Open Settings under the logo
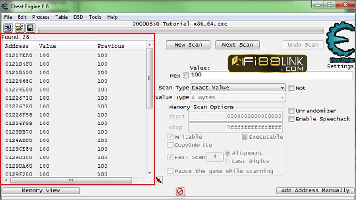Screen dimensions: 356x200 click(x=340, y=66)
